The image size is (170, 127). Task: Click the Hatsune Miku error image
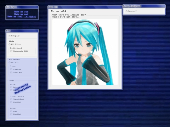pos(85,52)
